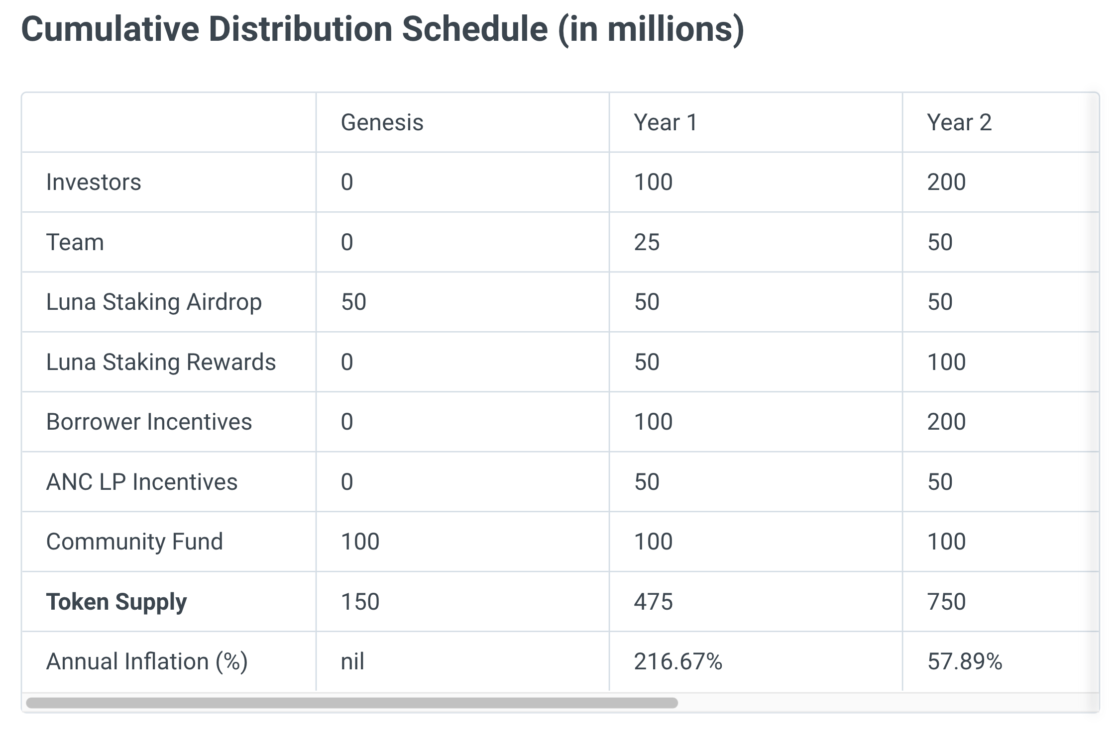Click the Team row label
The height and width of the screenshot is (733, 1119).
(x=75, y=242)
